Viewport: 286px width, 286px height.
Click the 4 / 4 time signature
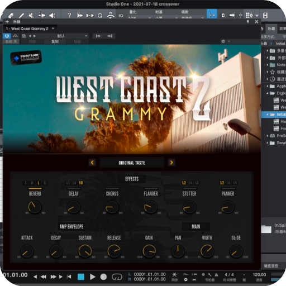229,275
